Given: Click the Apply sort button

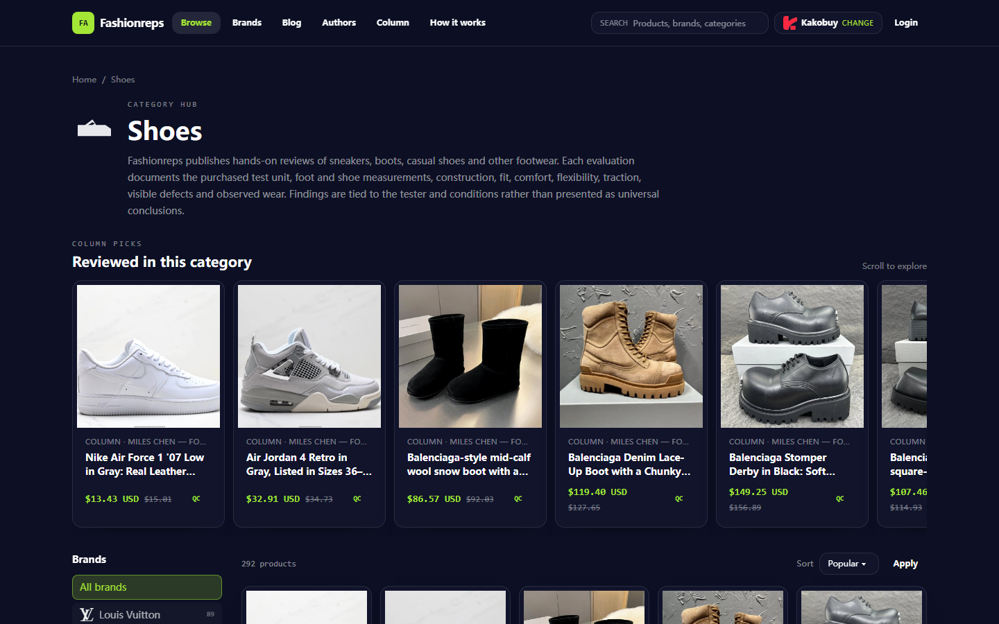Looking at the screenshot, I should [905, 564].
